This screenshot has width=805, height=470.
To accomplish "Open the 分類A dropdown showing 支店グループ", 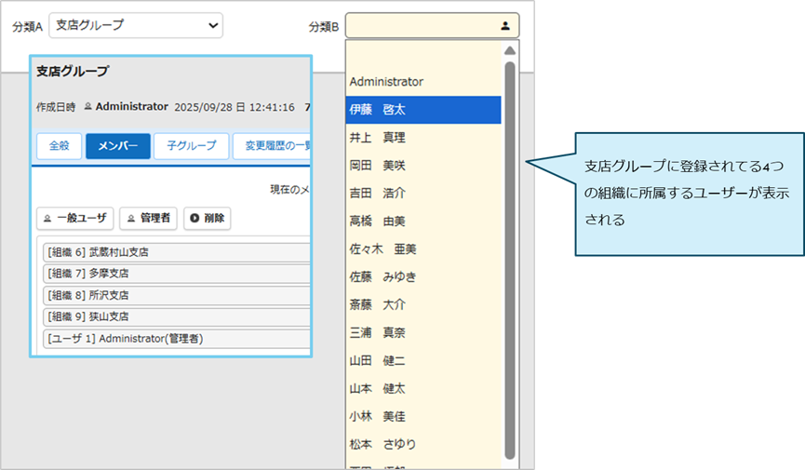I will [135, 25].
